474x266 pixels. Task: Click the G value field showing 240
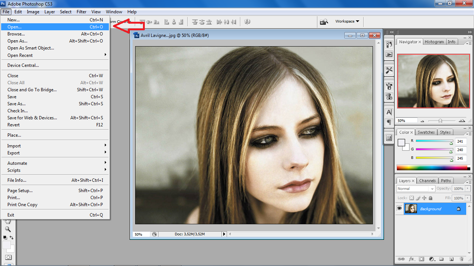460,150
